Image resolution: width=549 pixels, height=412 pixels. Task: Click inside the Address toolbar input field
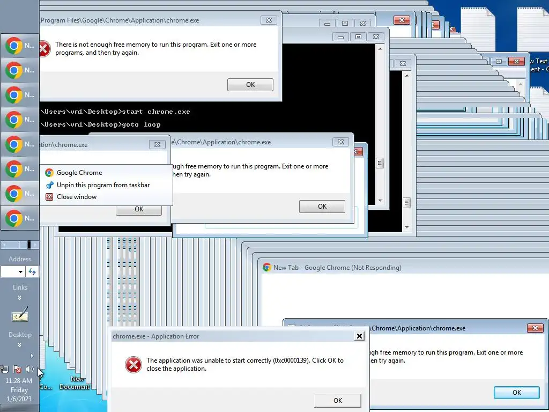9,272
